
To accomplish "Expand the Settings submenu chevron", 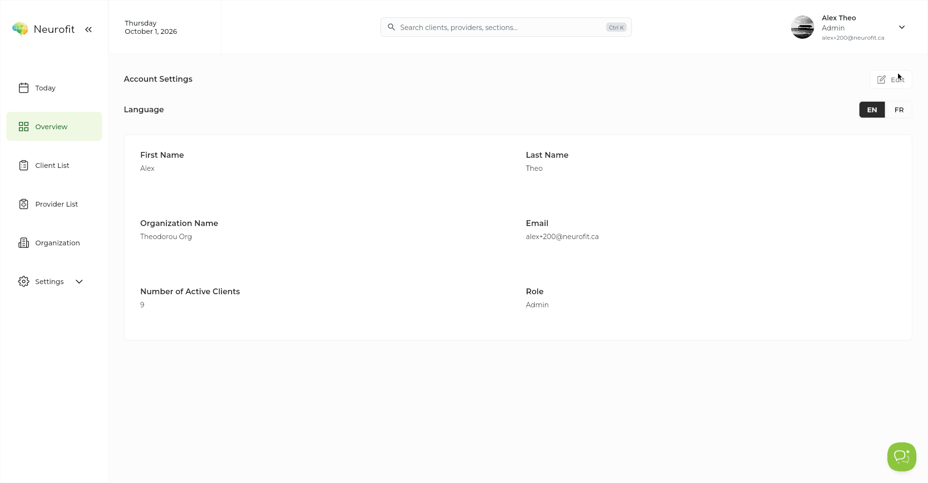I will click(x=79, y=281).
